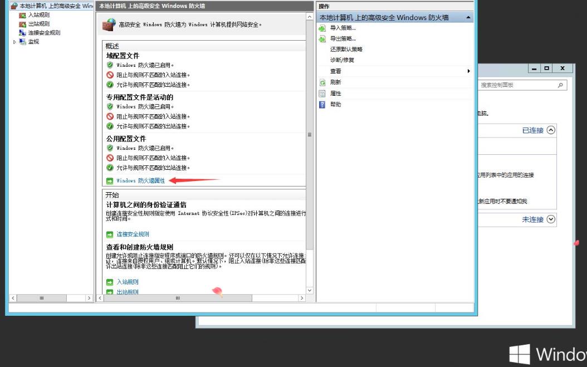Collapse the actions section header arrow

468,18
